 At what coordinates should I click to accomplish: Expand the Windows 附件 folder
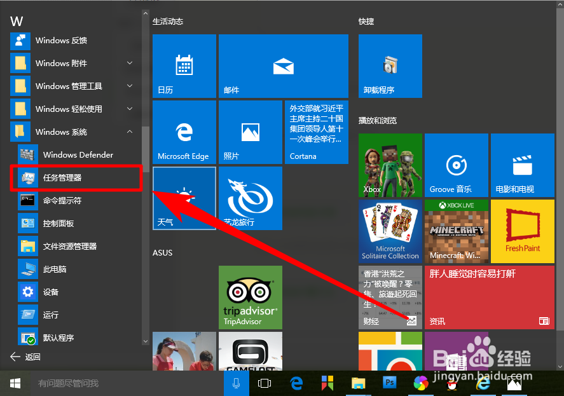[64, 63]
